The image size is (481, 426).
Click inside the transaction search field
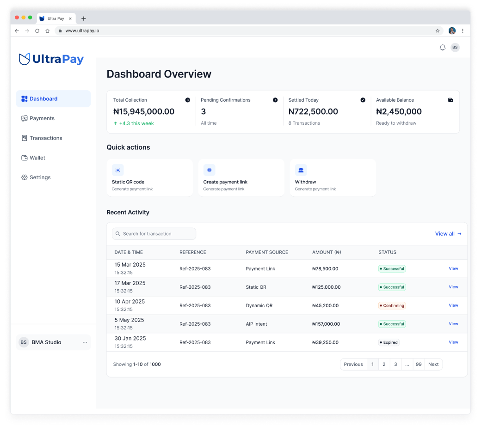point(154,233)
